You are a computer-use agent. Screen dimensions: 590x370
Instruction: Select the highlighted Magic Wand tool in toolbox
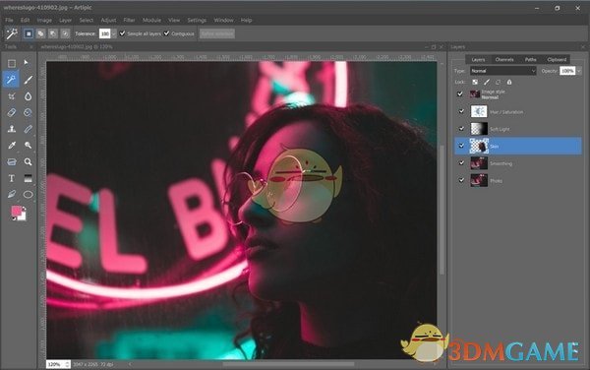point(11,80)
